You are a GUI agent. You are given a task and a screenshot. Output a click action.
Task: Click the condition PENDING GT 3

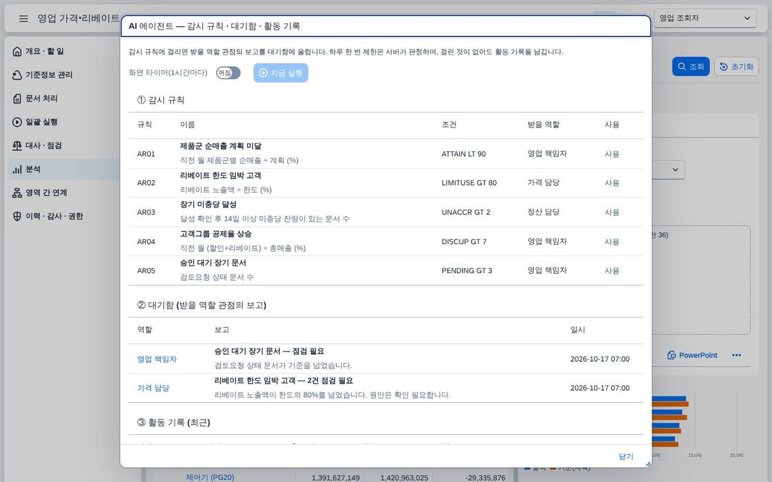point(467,271)
